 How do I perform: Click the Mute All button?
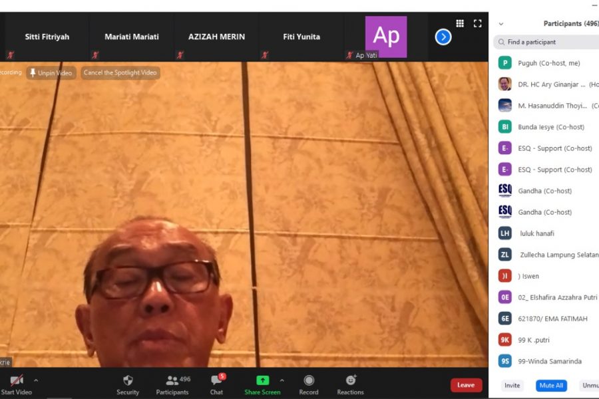point(551,385)
